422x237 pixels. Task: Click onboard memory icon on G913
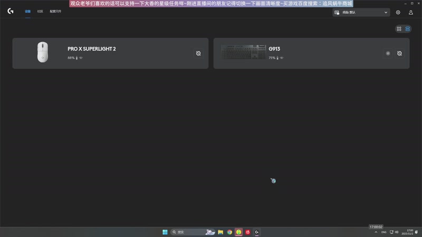(x=399, y=53)
